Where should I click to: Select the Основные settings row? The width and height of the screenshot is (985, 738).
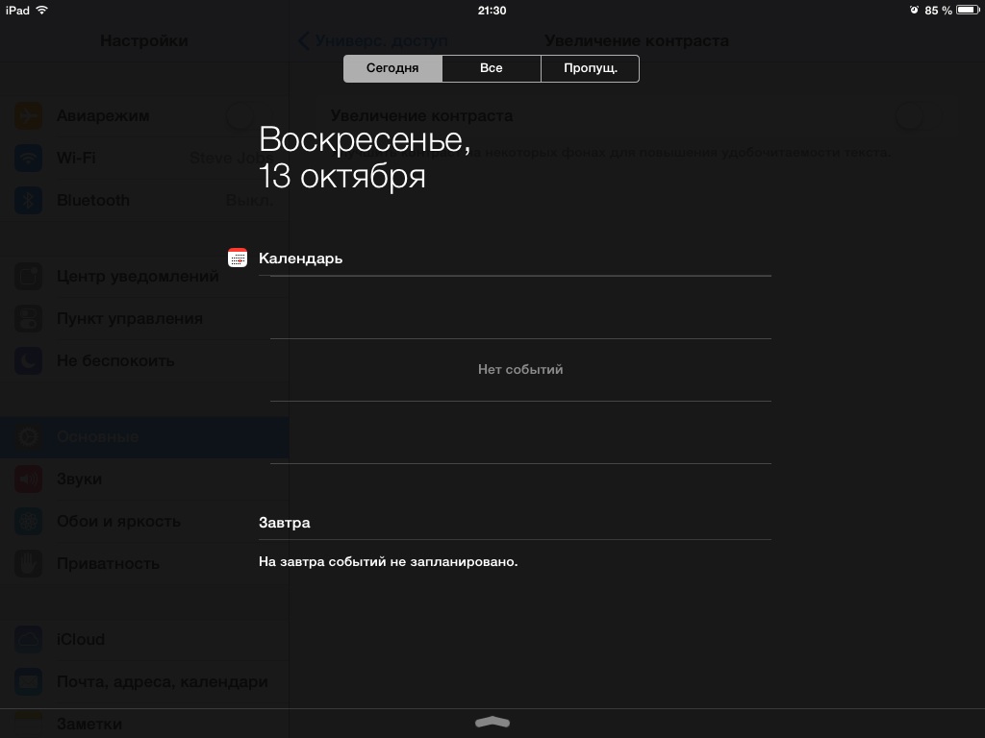tap(144, 437)
